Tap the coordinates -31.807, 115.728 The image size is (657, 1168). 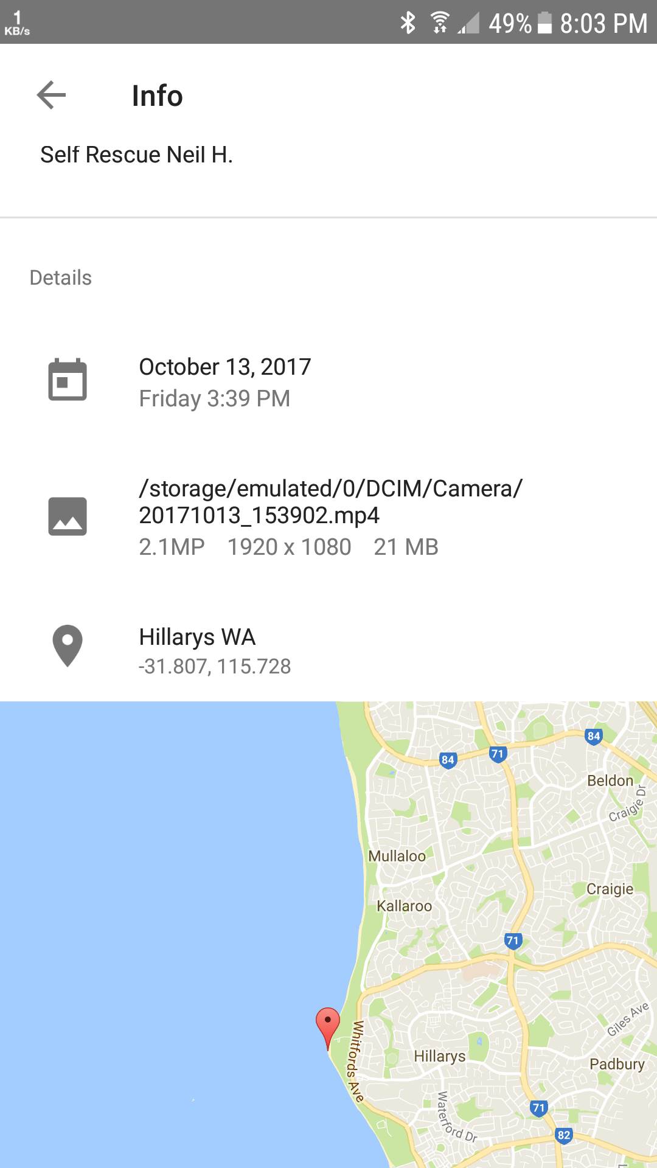point(215,667)
